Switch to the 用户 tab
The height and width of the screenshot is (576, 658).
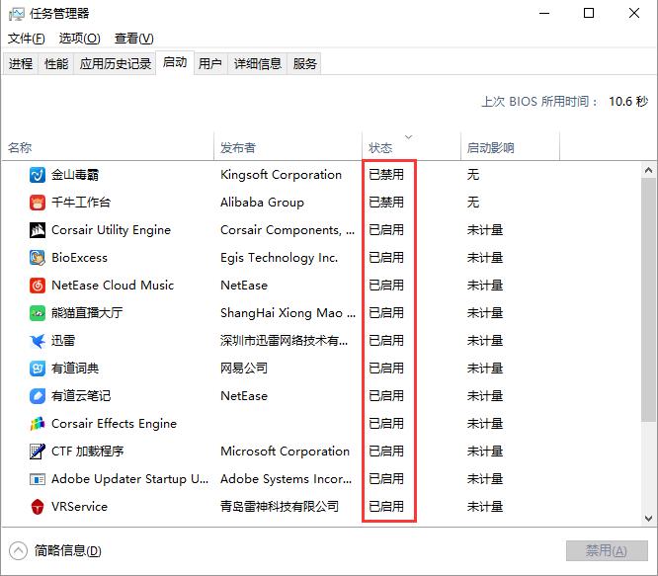[210, 64]
